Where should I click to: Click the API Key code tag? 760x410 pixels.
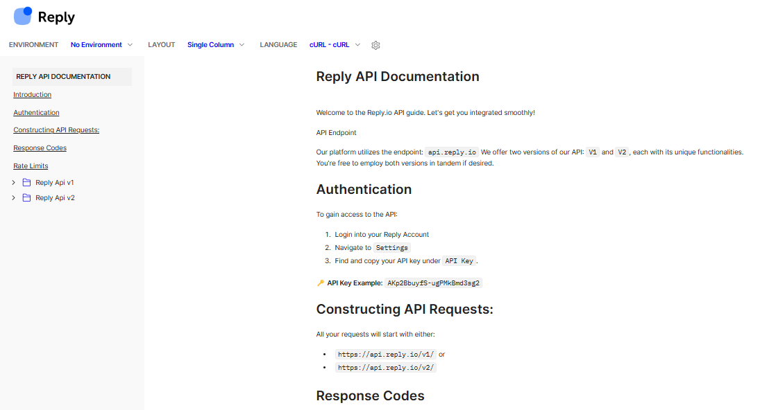(x=459, y=261)
